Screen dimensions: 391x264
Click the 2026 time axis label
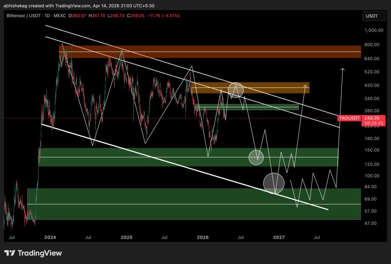click(x=203, y=238)
